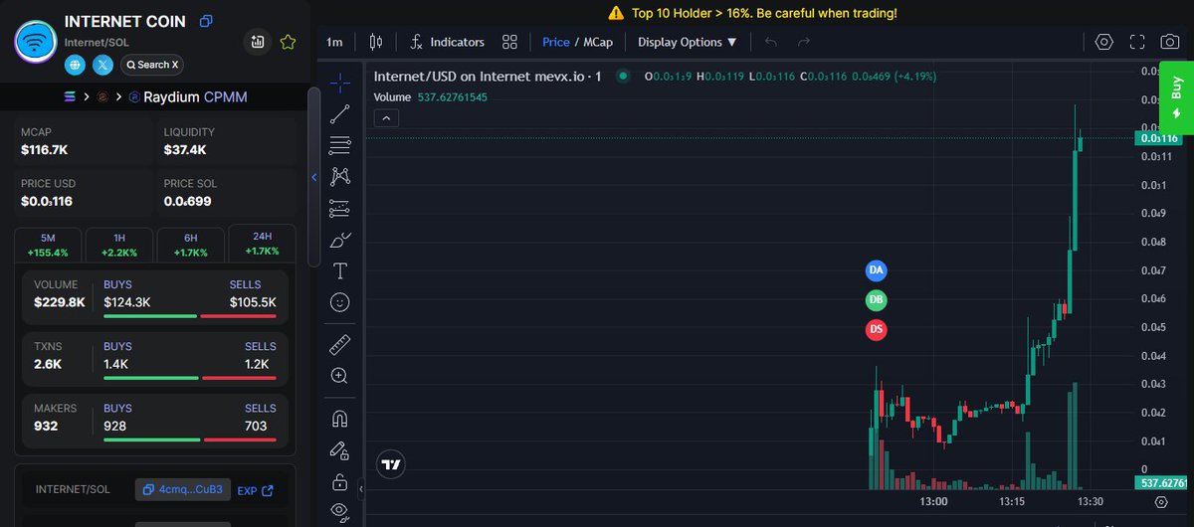The width and height of the screenshot is (1194, 527).
Task: Click the MCAP $116.7K stat card
Action: click(x=82, y=141)
